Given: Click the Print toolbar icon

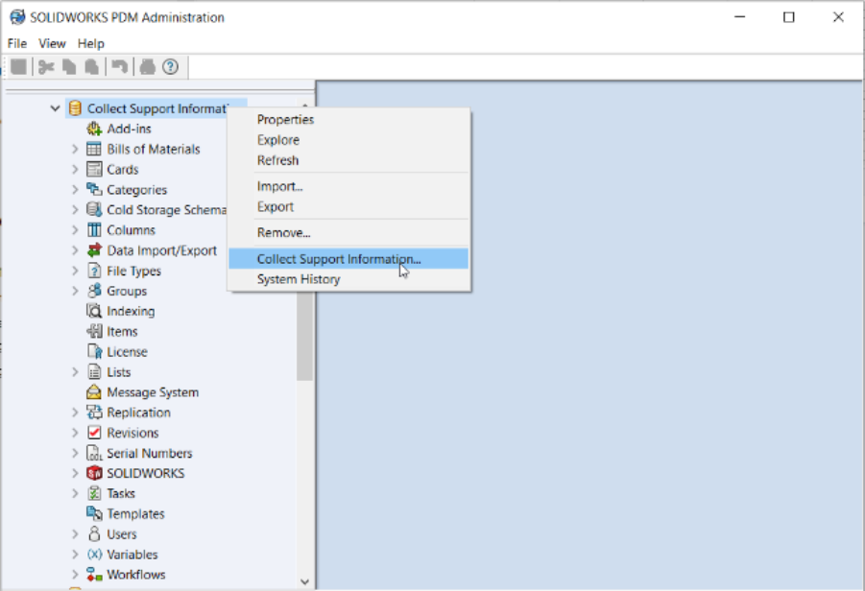Looking at the screenshot, I should pos(147,66).
